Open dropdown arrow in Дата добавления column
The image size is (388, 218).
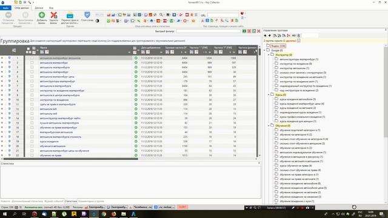161,52
